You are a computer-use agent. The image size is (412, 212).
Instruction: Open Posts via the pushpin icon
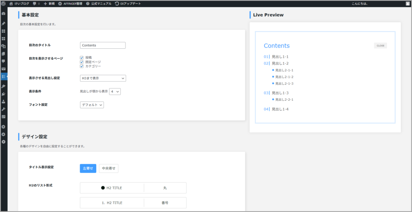click(x=4, y=23)
